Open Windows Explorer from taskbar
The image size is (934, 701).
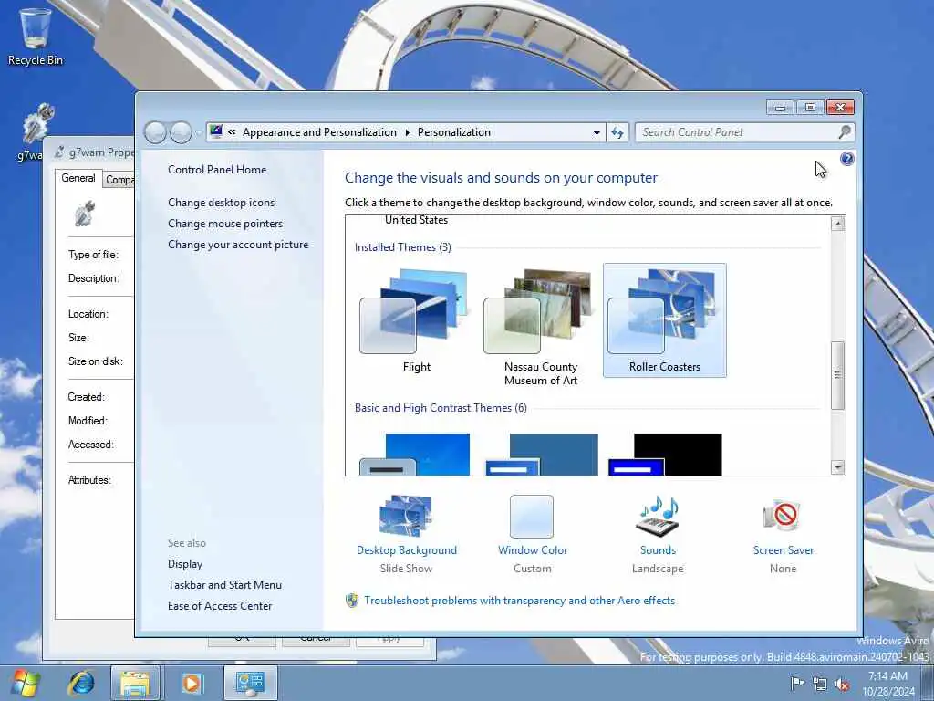tap(135, 683)
